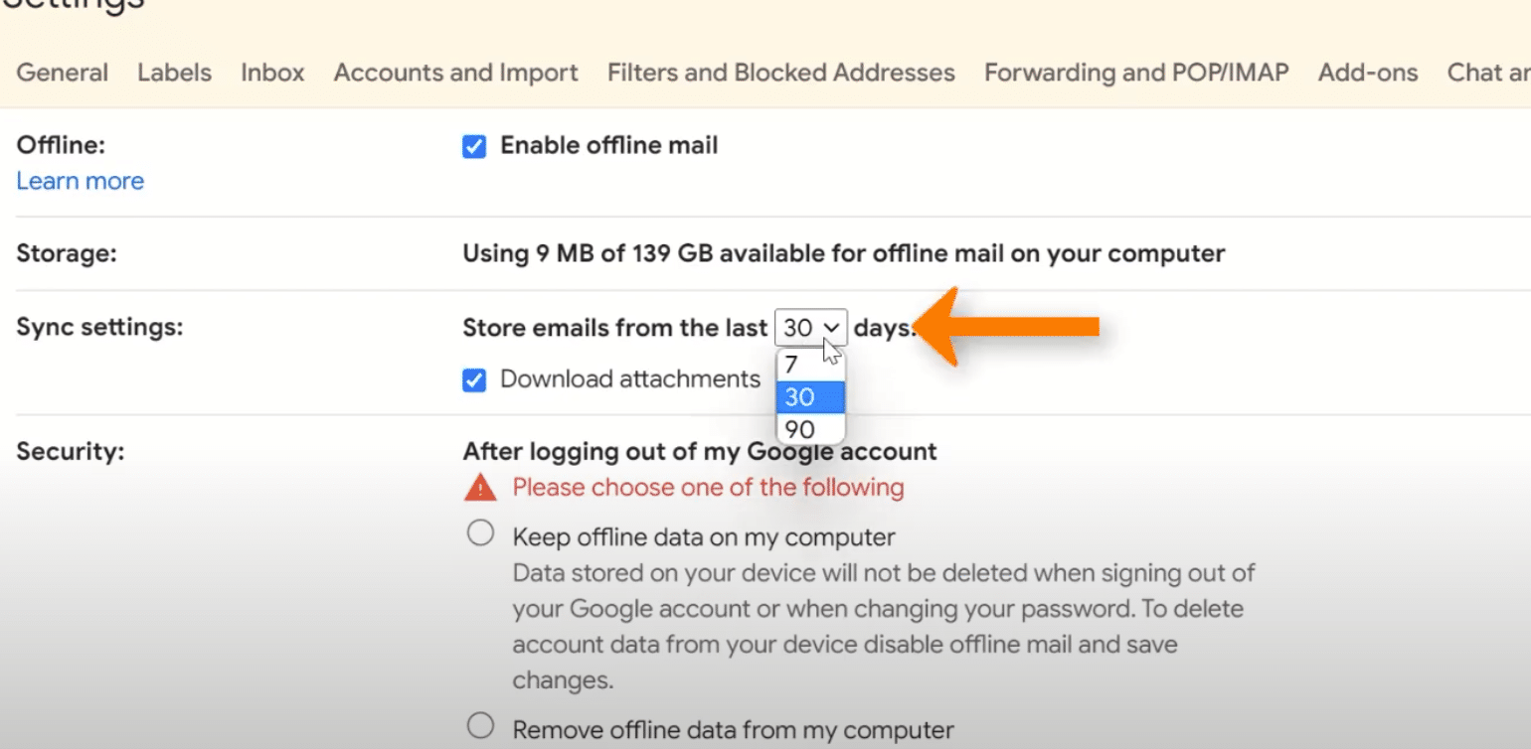Image resolution: width=1531 pixels, height=749 pixels.
Task: Choose Remove offline data from my computer
Action: 480,726
